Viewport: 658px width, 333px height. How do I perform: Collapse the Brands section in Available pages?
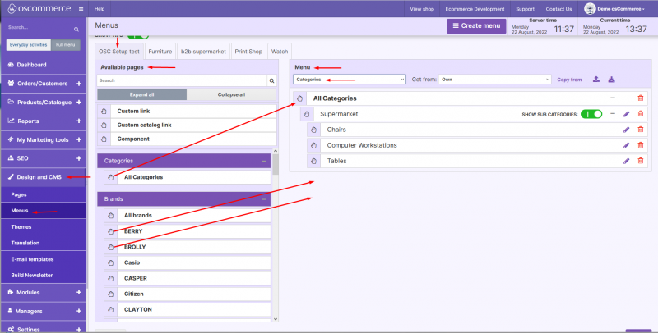point(264,198)
